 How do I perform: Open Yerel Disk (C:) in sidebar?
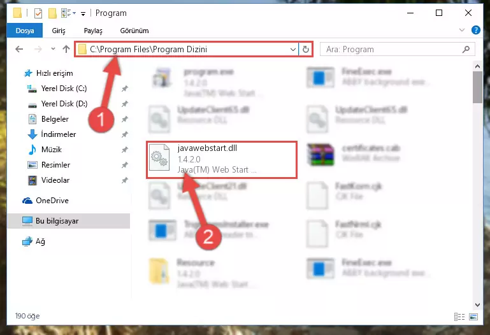click(x=64, y=89)
